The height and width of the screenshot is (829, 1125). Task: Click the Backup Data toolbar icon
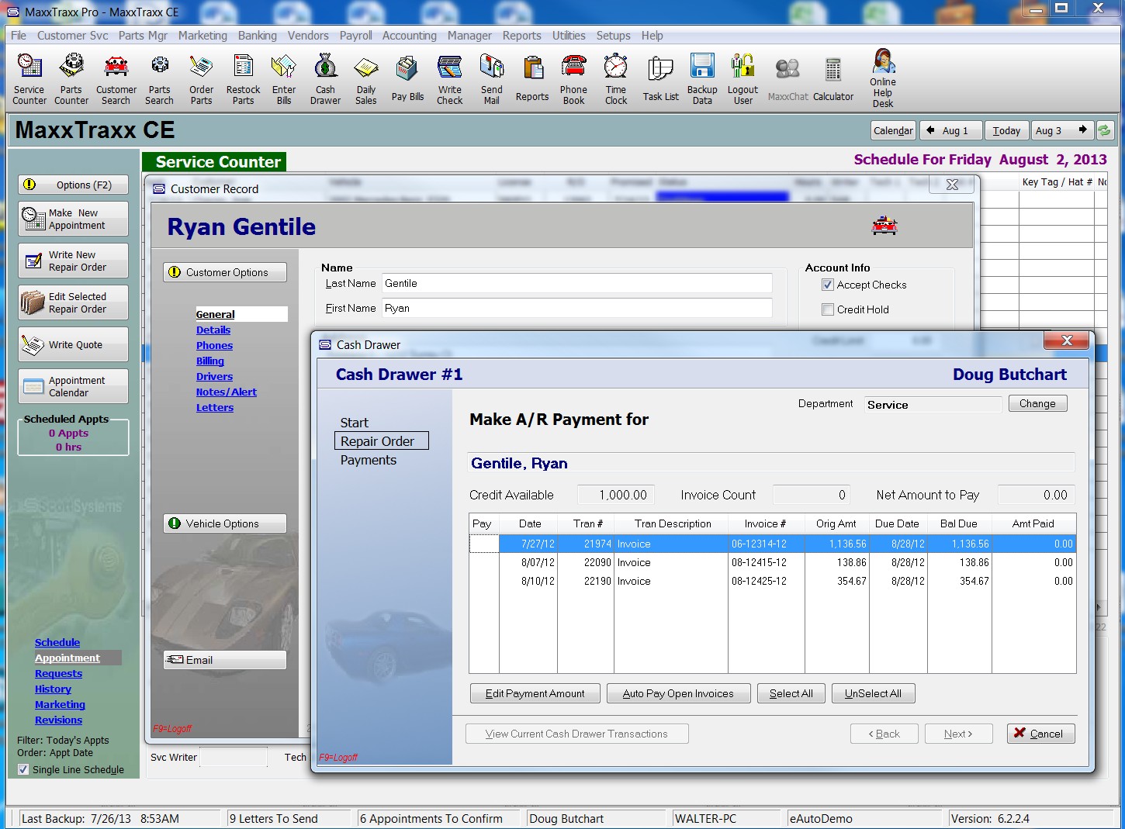(702, 79)
